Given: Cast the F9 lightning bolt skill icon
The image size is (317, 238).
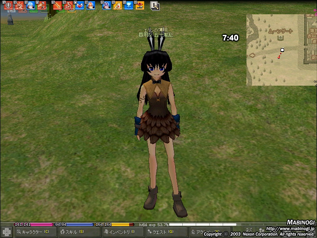Looking at the screenshot, I should (x=106, y=6).
